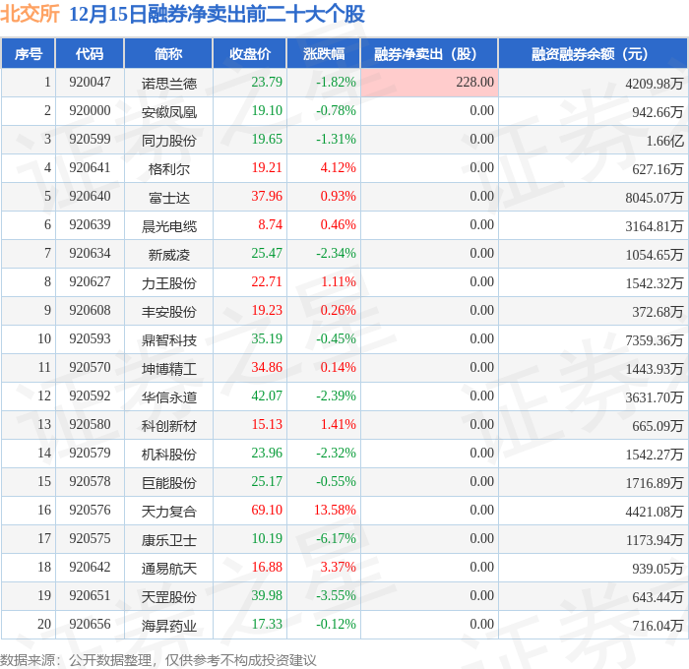
Task: Click closing price 37.96
Action: click(x=267, y=197)
